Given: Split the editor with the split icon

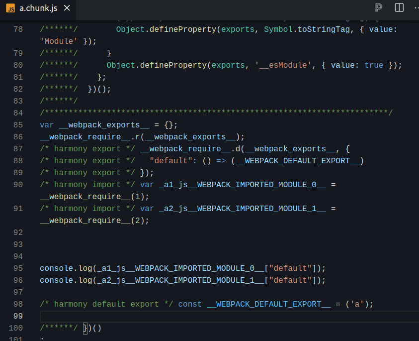Looking at the screenshot, I should (x=399, y=7).
